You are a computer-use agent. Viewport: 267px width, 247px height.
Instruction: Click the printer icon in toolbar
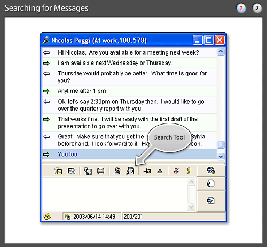(x=100, y=171)
